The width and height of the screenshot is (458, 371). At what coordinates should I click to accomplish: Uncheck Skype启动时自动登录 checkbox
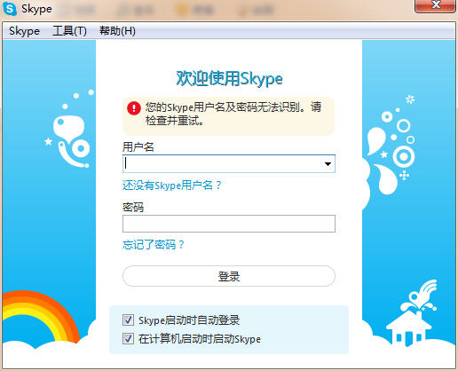(128, 320)
